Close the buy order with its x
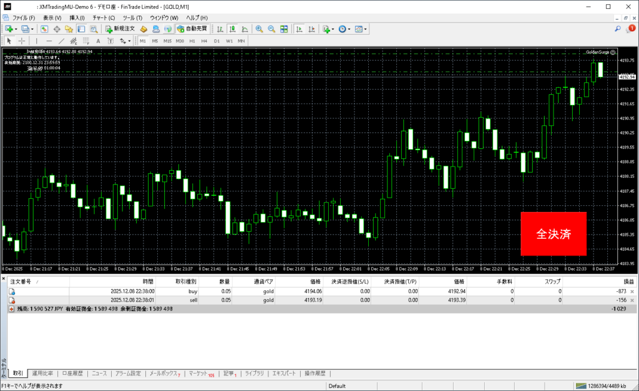Screen dimensions: 639x391 [x=632, y=291]
